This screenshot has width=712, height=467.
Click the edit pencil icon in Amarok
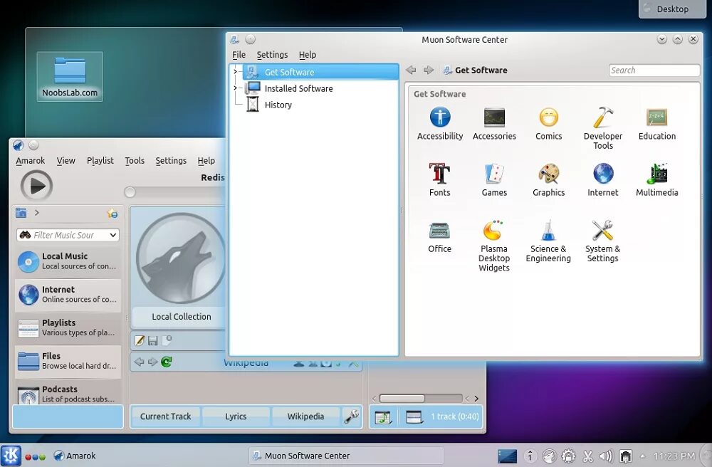coord(140,340)
